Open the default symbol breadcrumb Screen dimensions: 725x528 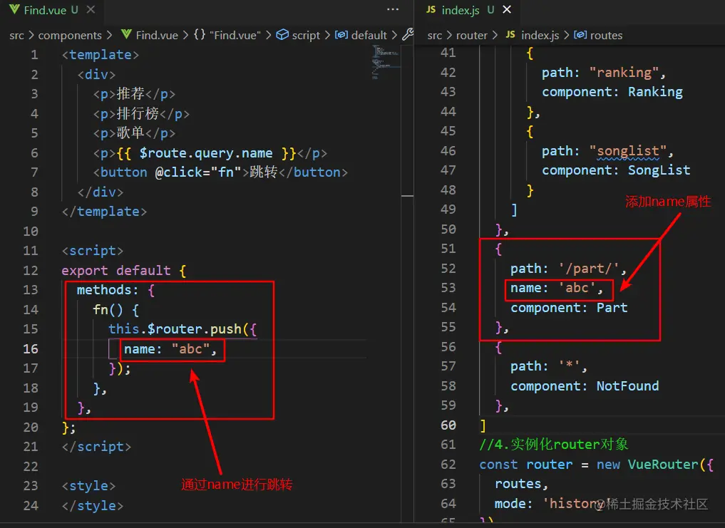[369, 35]
